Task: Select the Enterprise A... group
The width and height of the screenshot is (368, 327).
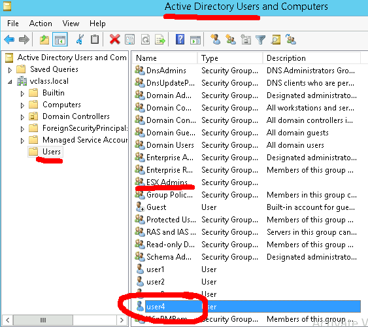Action: point(170,158)
